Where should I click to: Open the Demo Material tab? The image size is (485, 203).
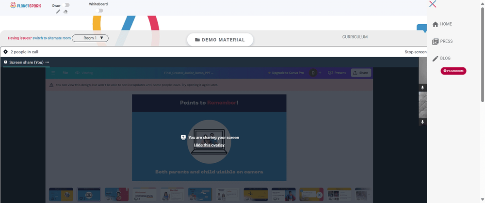pyautogui.click(x=220, y=40)
